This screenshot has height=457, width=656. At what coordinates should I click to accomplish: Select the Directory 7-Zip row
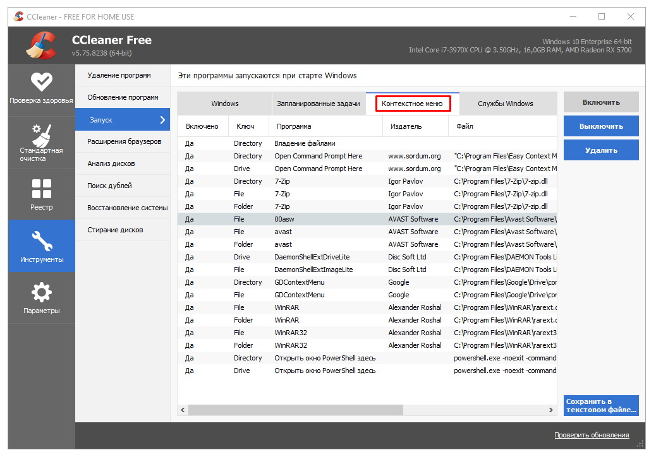(x=367, y=181)
